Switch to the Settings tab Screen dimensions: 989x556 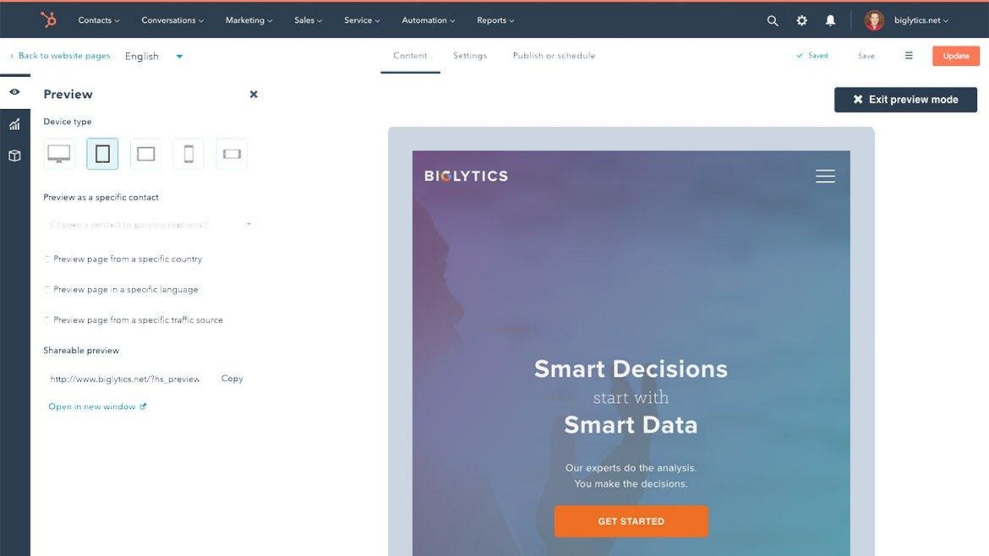[469, 56]
